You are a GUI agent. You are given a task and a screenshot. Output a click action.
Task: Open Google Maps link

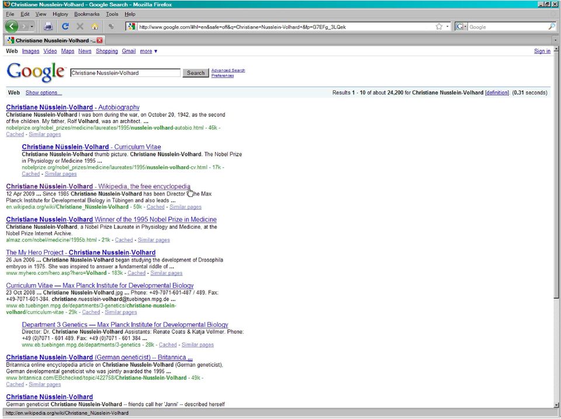click(68, 51)
